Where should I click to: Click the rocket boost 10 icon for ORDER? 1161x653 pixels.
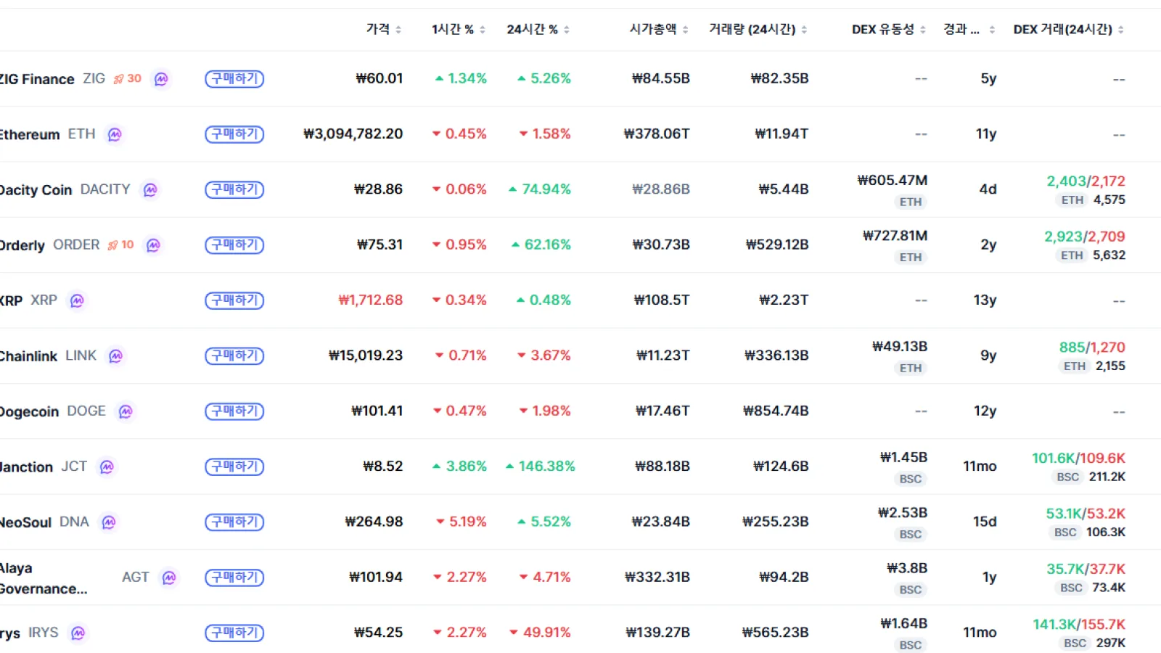(x=120, y=245)
